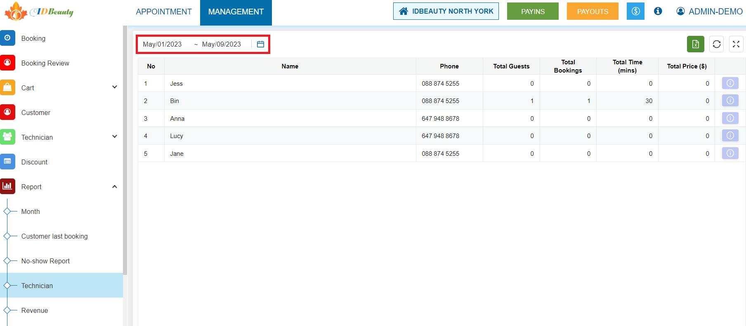The image size is (746, 326).
Task: Click the Phone column header
Action: [x=449, y=66]
